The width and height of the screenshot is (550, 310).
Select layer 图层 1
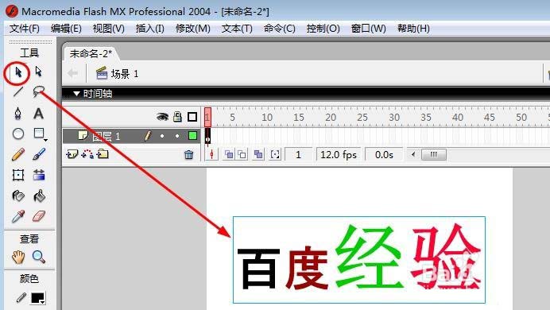point(106,136)
